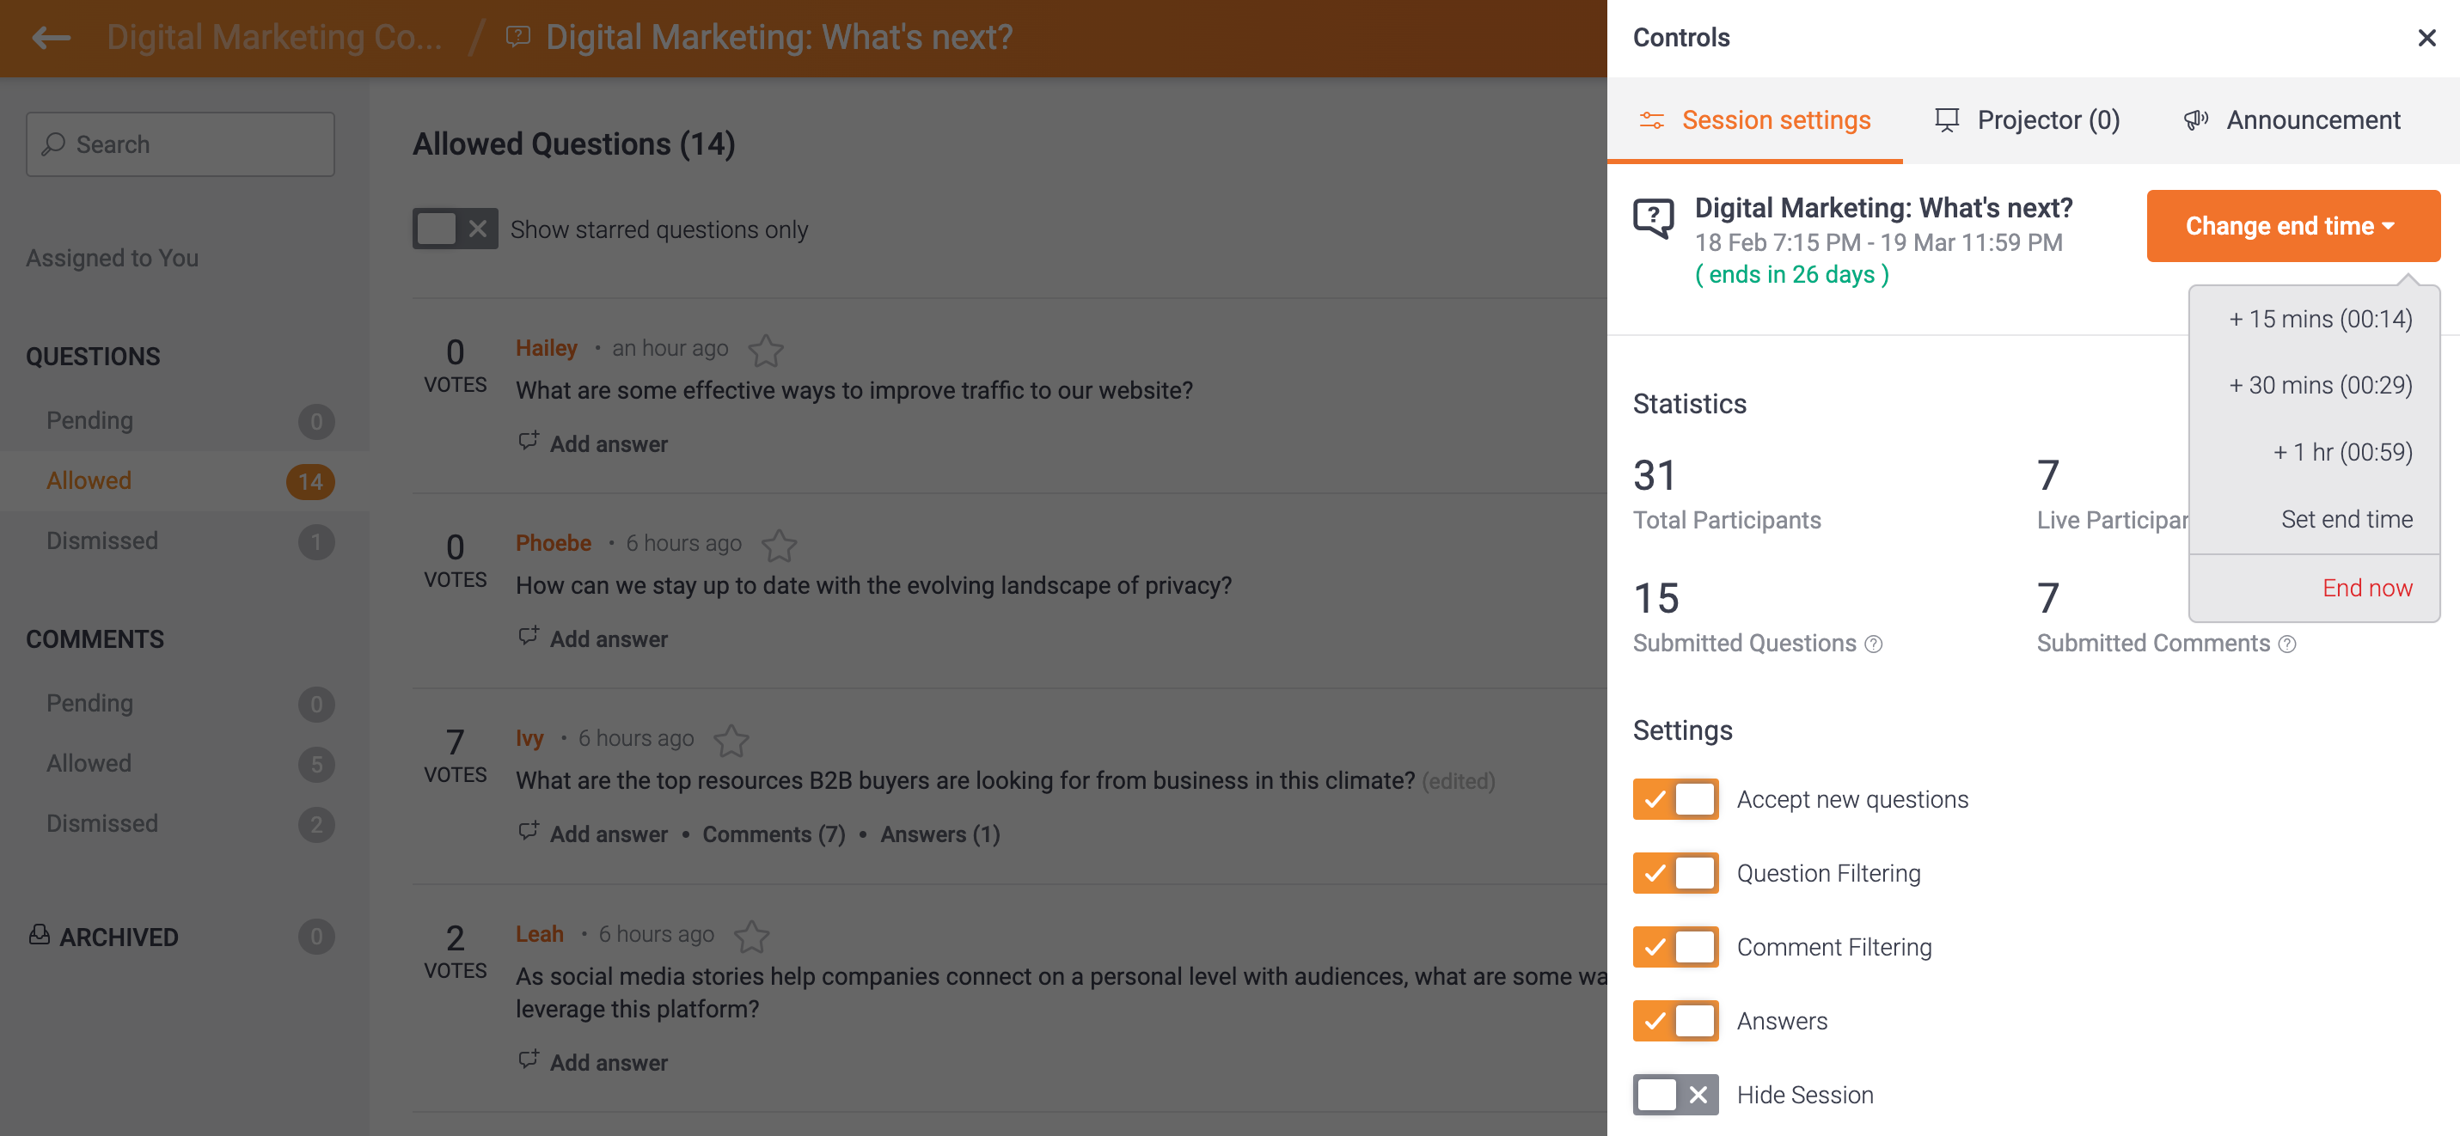Open Digital Marketing Co... breadcrumb link
This screenshot has height=1136, width=2460.
coord(274,38)
